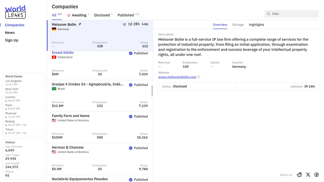
Task: Show the Published companies tab
Action: click(126, 15)
